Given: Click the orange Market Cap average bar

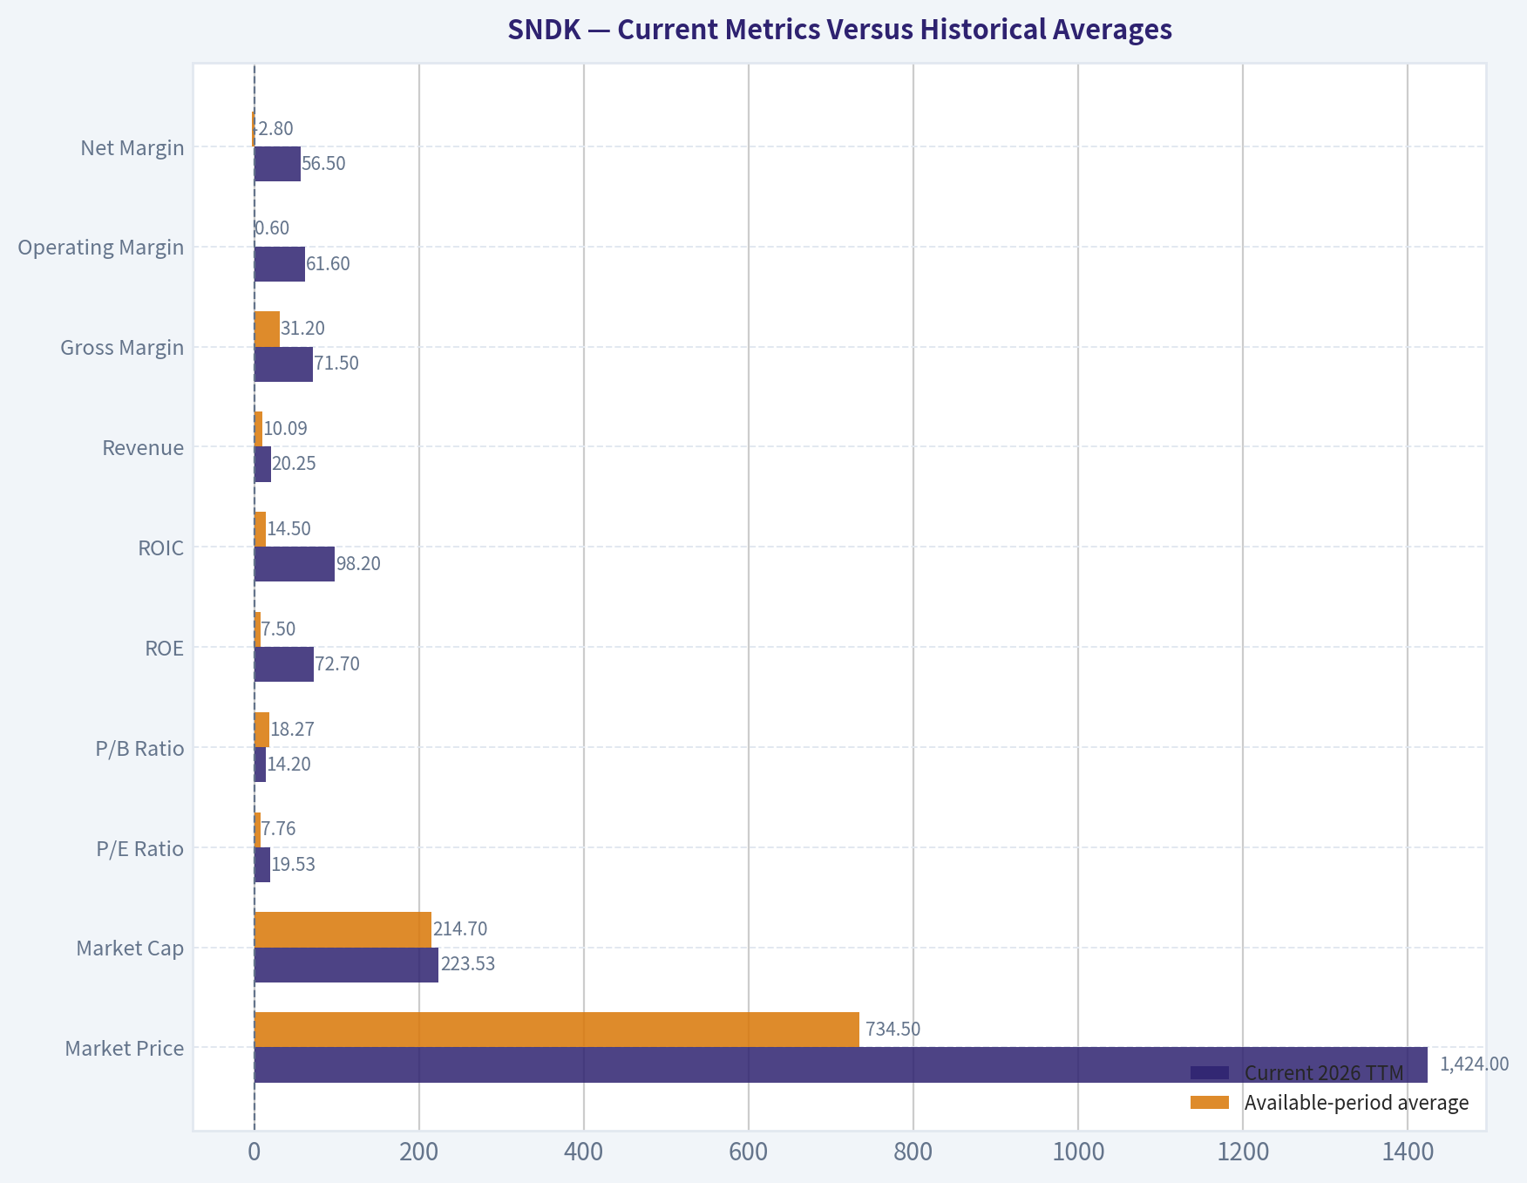Looking at the screenshot, I should coord(343,930).
